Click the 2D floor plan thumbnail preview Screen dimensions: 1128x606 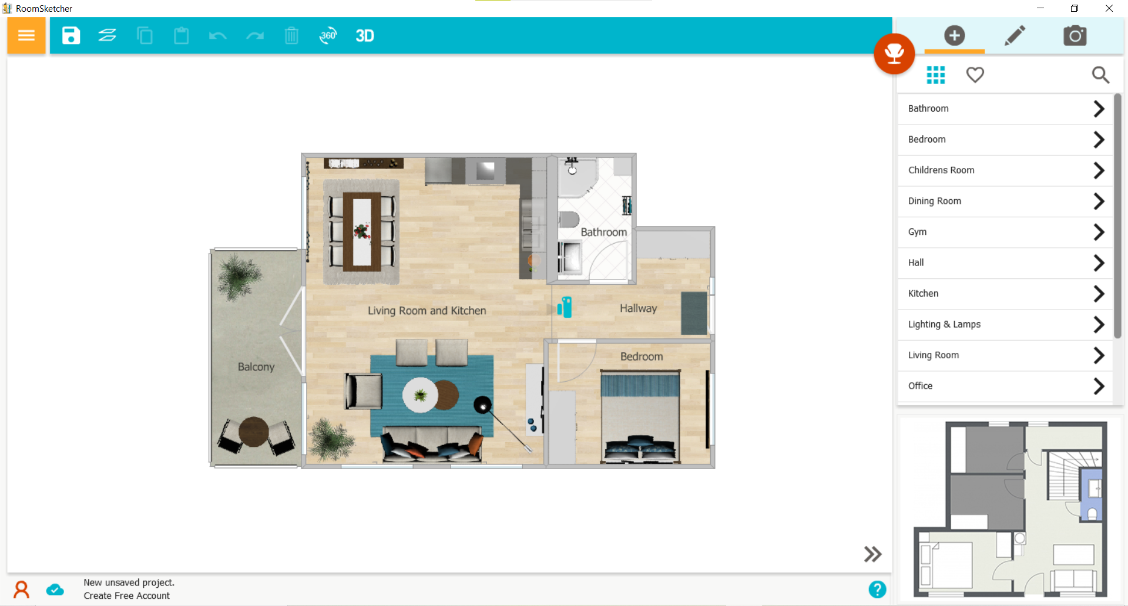[1010, 509]
